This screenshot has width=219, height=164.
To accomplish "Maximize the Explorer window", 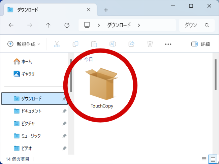I will (191, 6).
